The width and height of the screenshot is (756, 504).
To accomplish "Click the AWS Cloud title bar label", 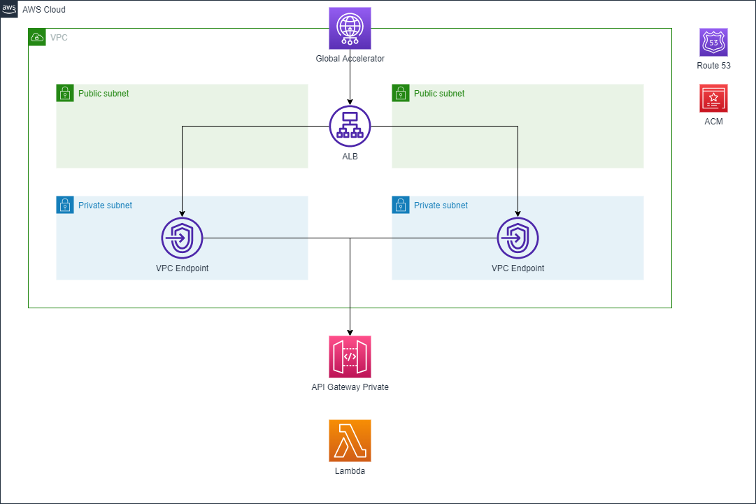I will [45, 9].
